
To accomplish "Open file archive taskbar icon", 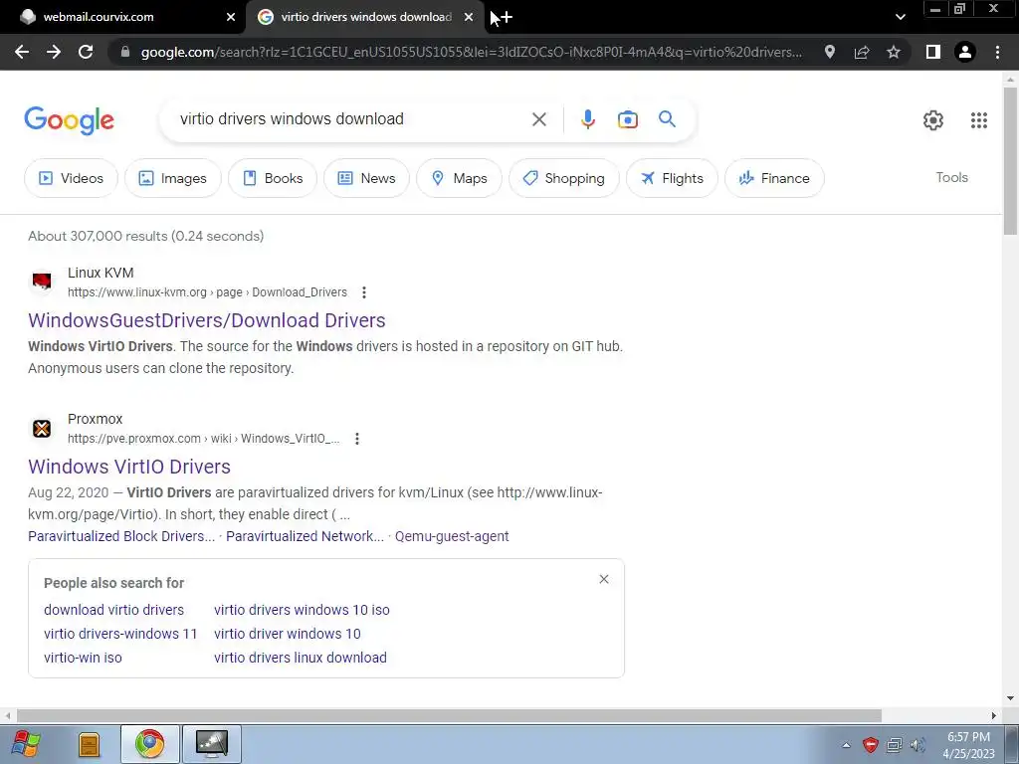I will click(x=89, y=744).
